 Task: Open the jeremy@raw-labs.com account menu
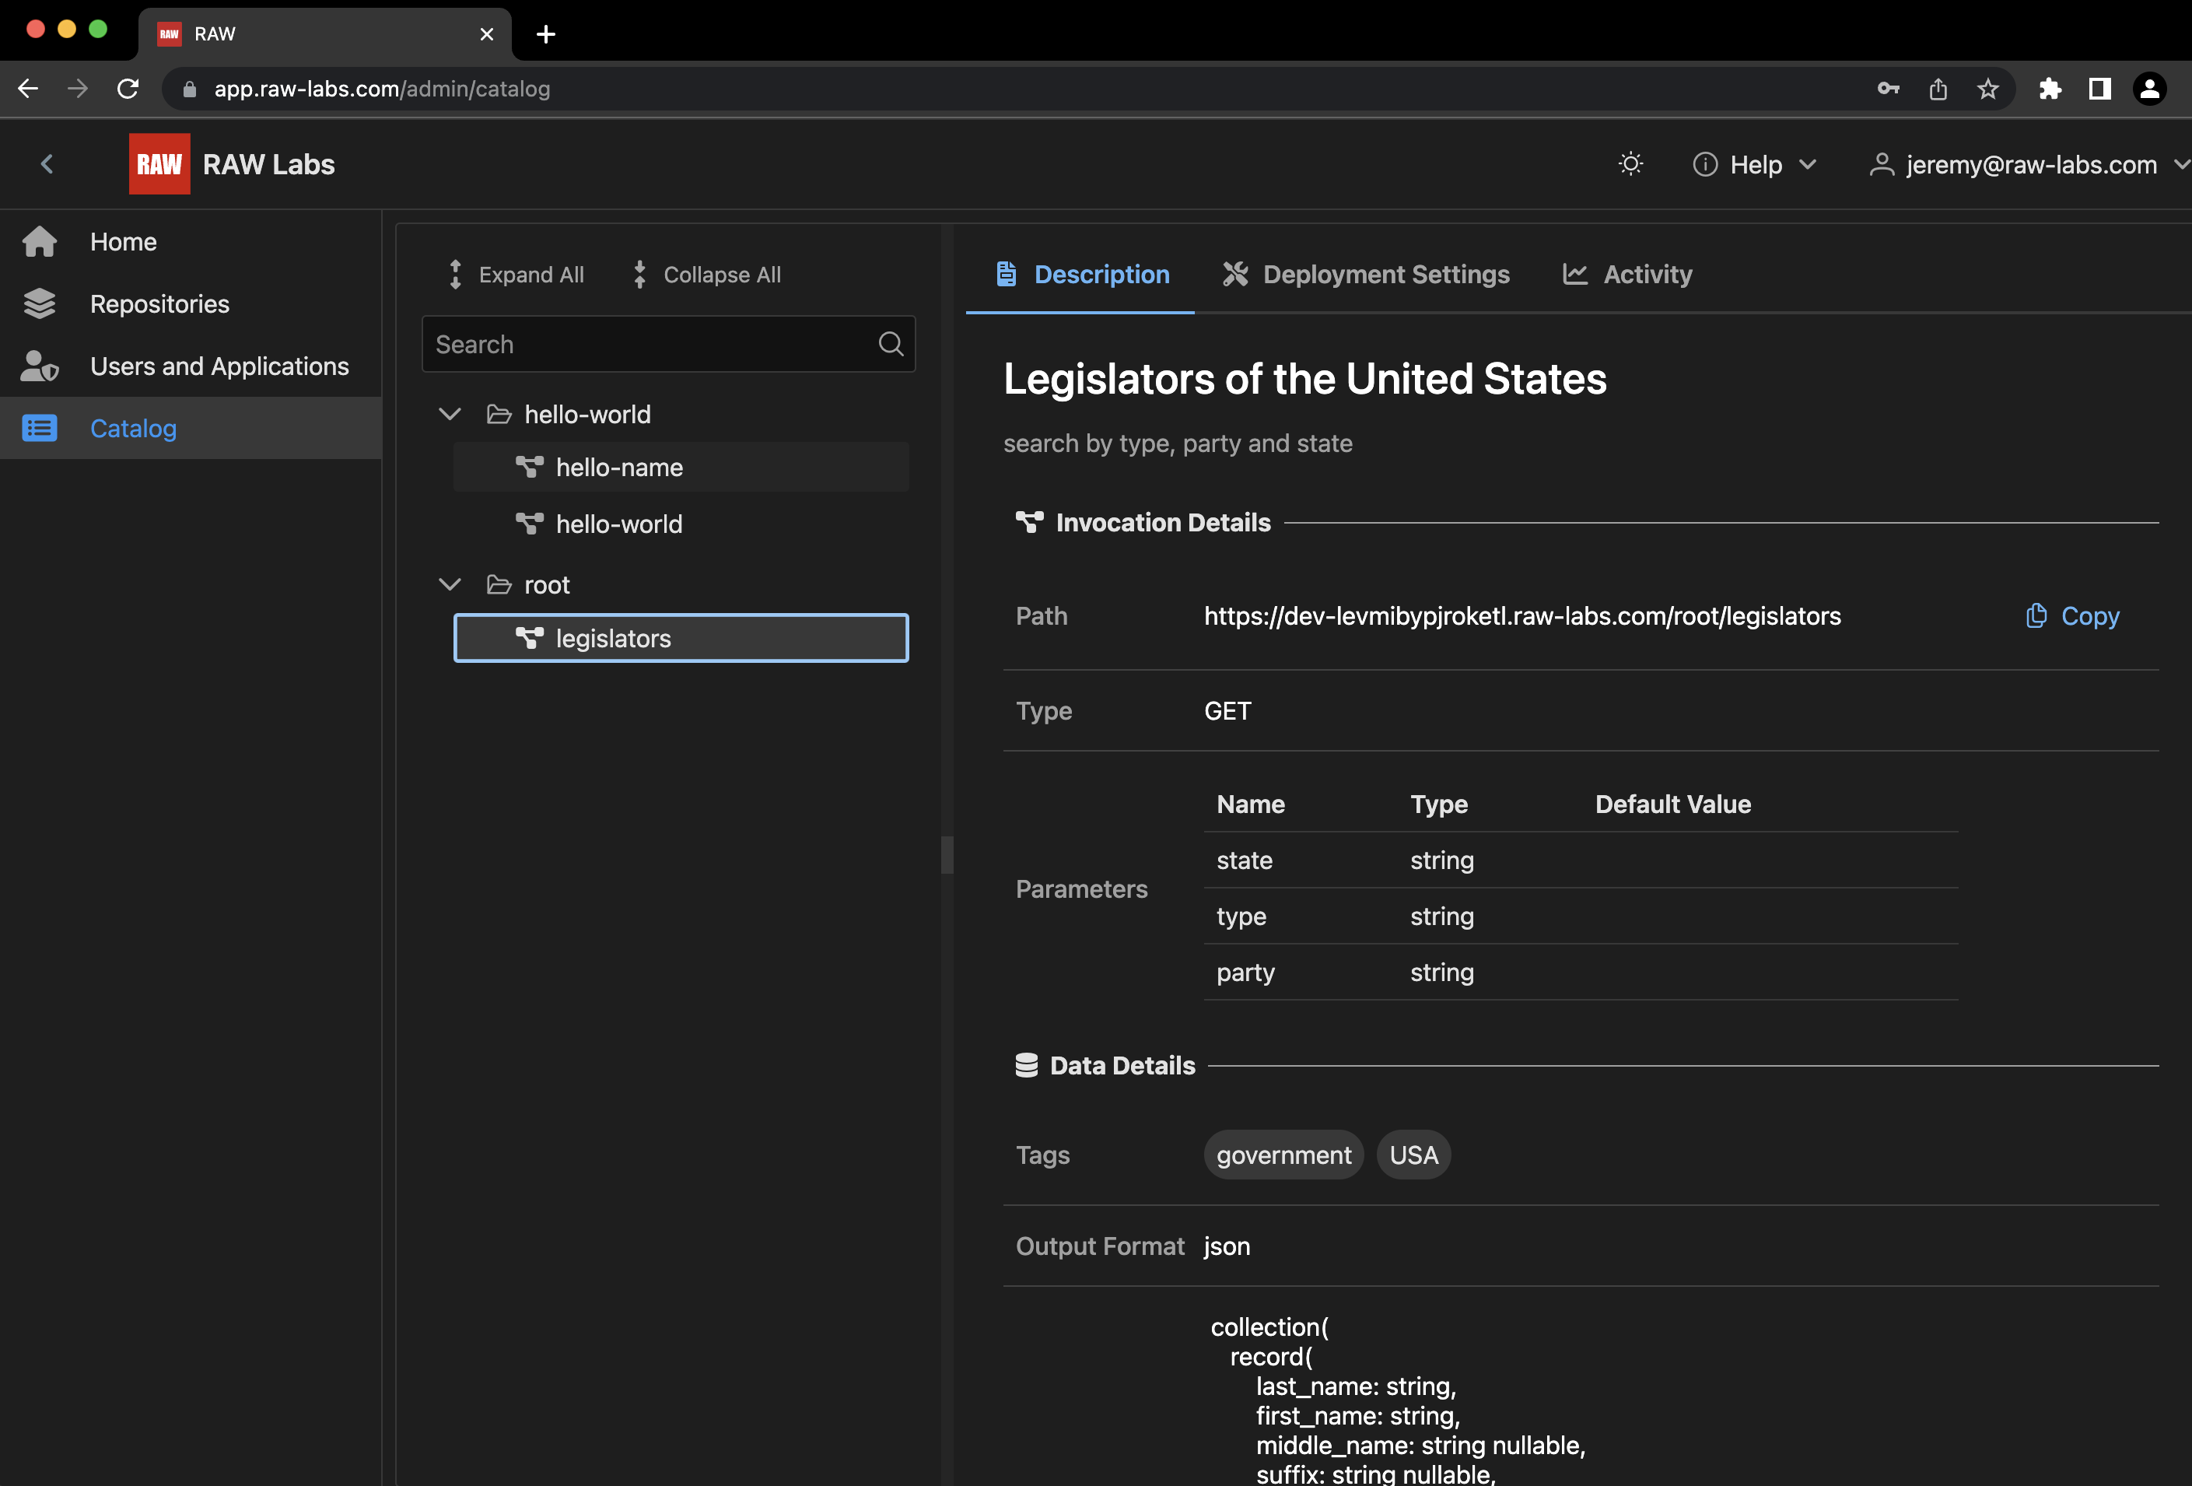pyautogui.click(x=2029, y=164)
